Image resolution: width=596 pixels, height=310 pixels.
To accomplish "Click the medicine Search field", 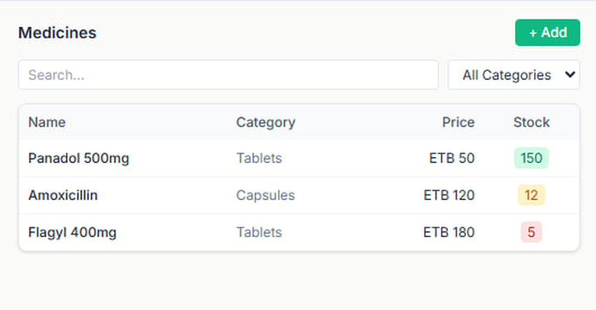I will pos(228,75).
